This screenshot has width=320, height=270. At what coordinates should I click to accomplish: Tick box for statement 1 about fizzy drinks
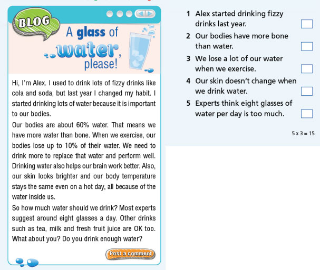[306, 23]
